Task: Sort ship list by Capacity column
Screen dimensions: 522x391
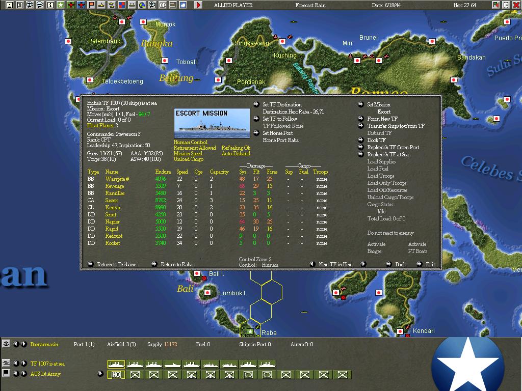Action: tap(219, 172)
